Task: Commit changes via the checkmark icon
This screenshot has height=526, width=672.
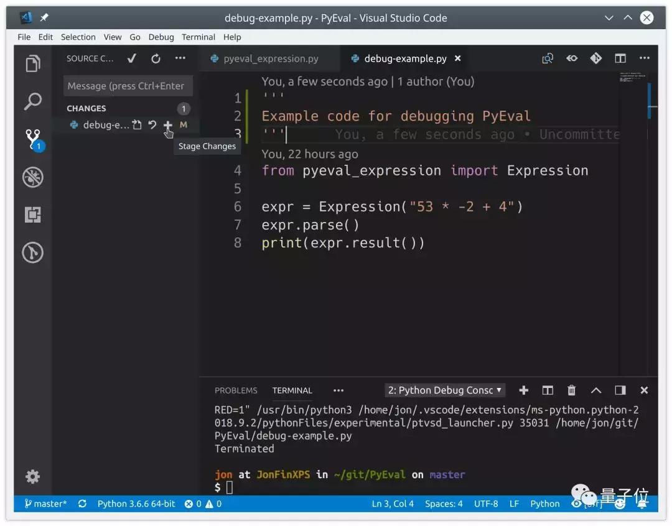Action: click(131, 58)
